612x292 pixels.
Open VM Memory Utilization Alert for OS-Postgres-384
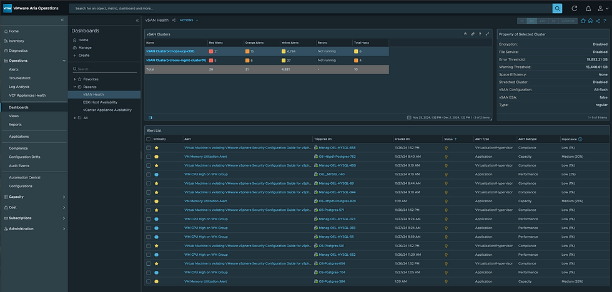coord(205,281)
